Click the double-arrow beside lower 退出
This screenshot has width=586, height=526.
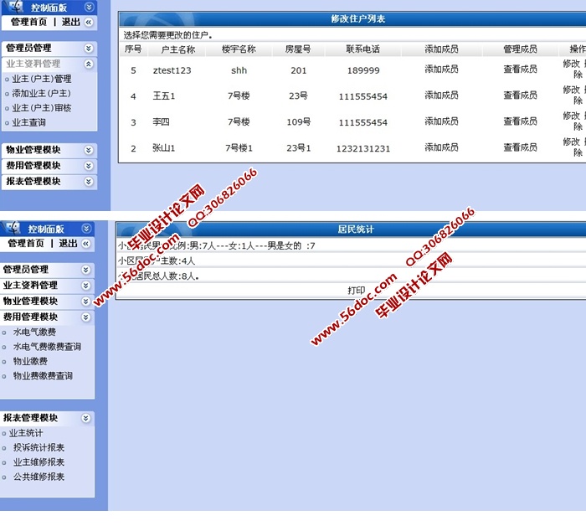coord(85,244)
